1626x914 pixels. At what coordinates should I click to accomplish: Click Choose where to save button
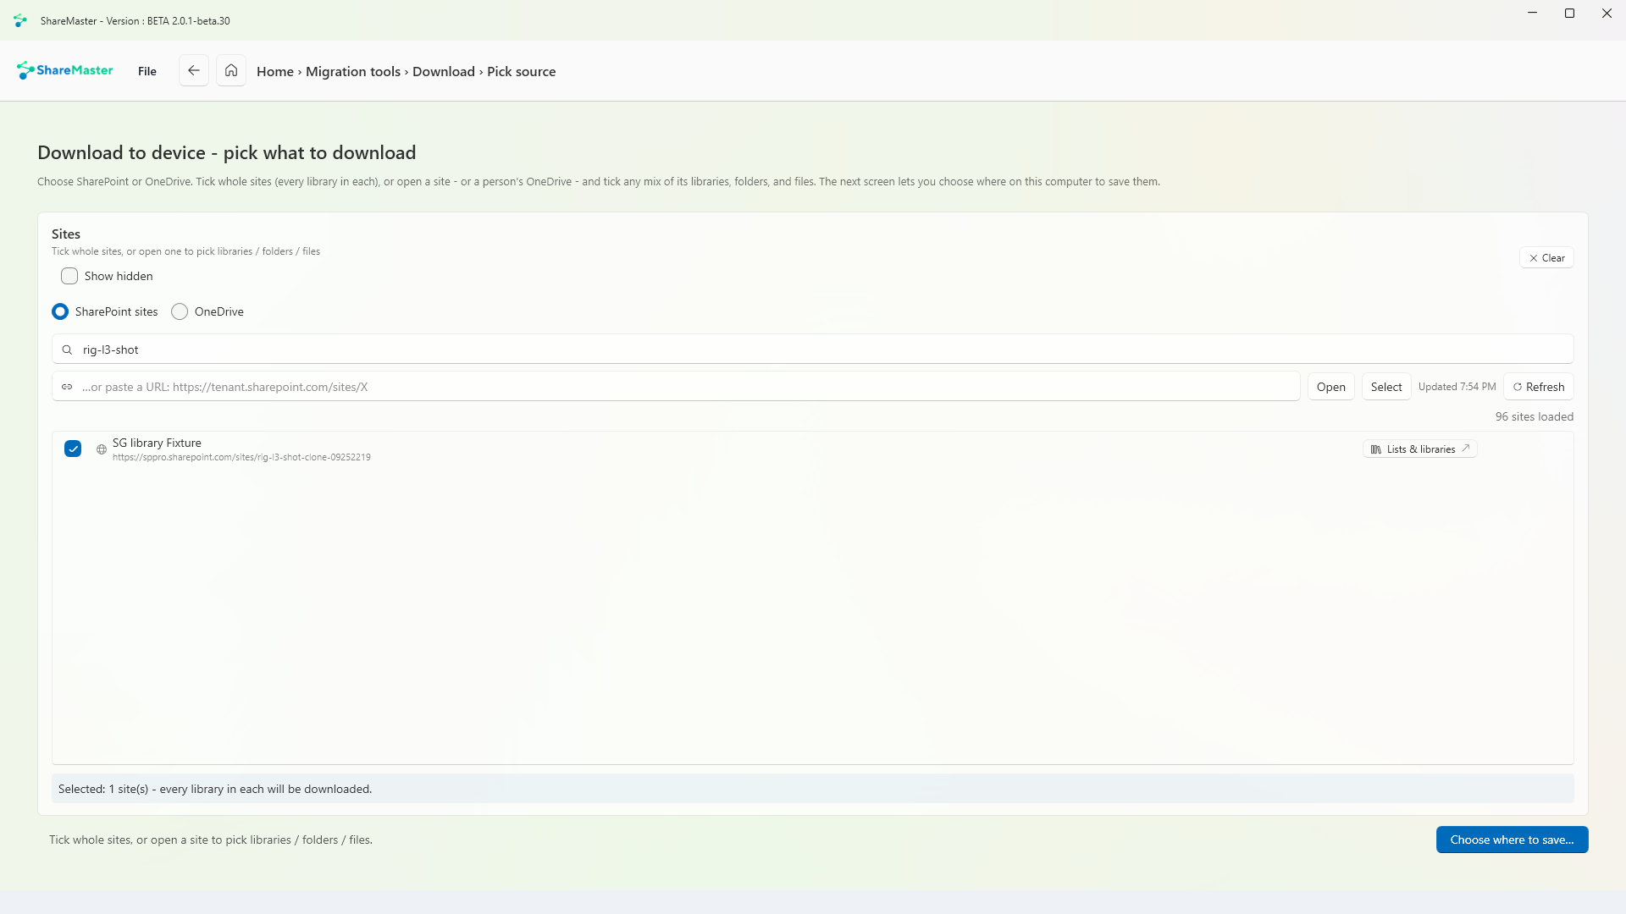click(1512, 840)
